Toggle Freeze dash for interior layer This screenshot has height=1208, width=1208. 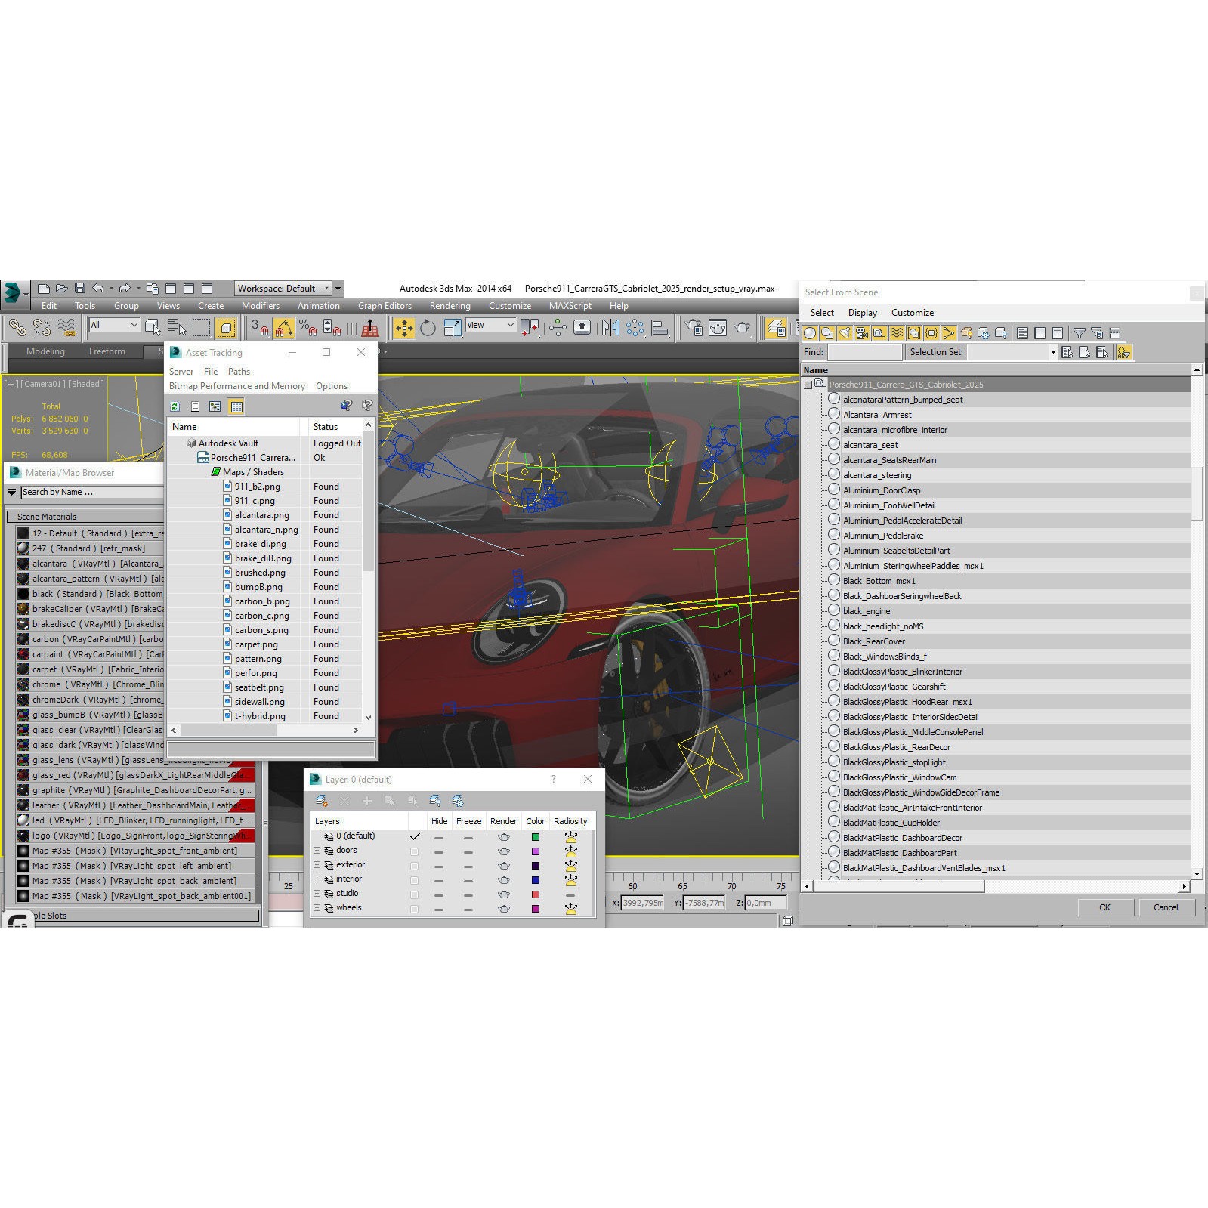468,880
